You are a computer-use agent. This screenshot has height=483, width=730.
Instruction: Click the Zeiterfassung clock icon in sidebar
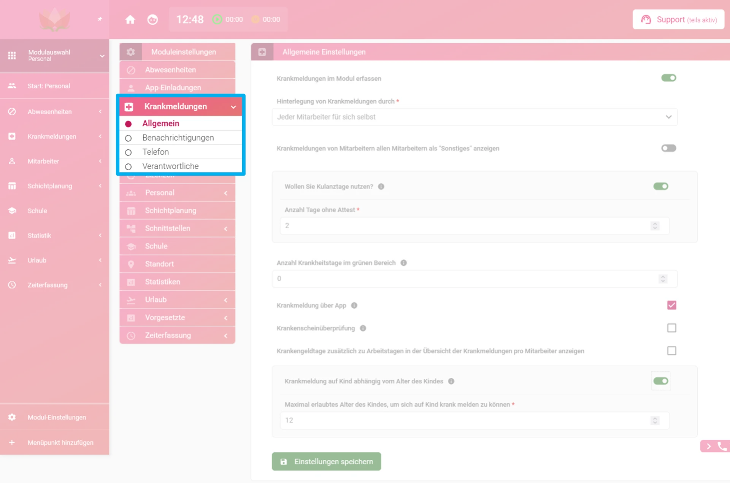tap(12, 285)
